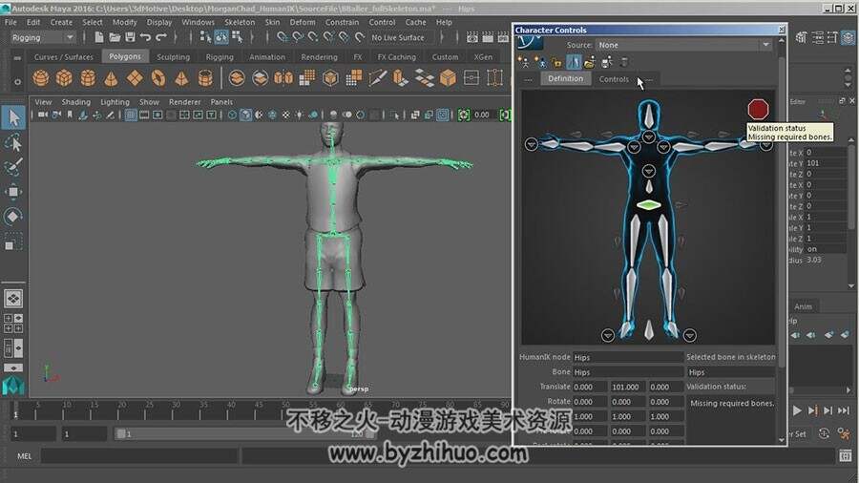Select the Polygons shelf tab

(125, 56)
